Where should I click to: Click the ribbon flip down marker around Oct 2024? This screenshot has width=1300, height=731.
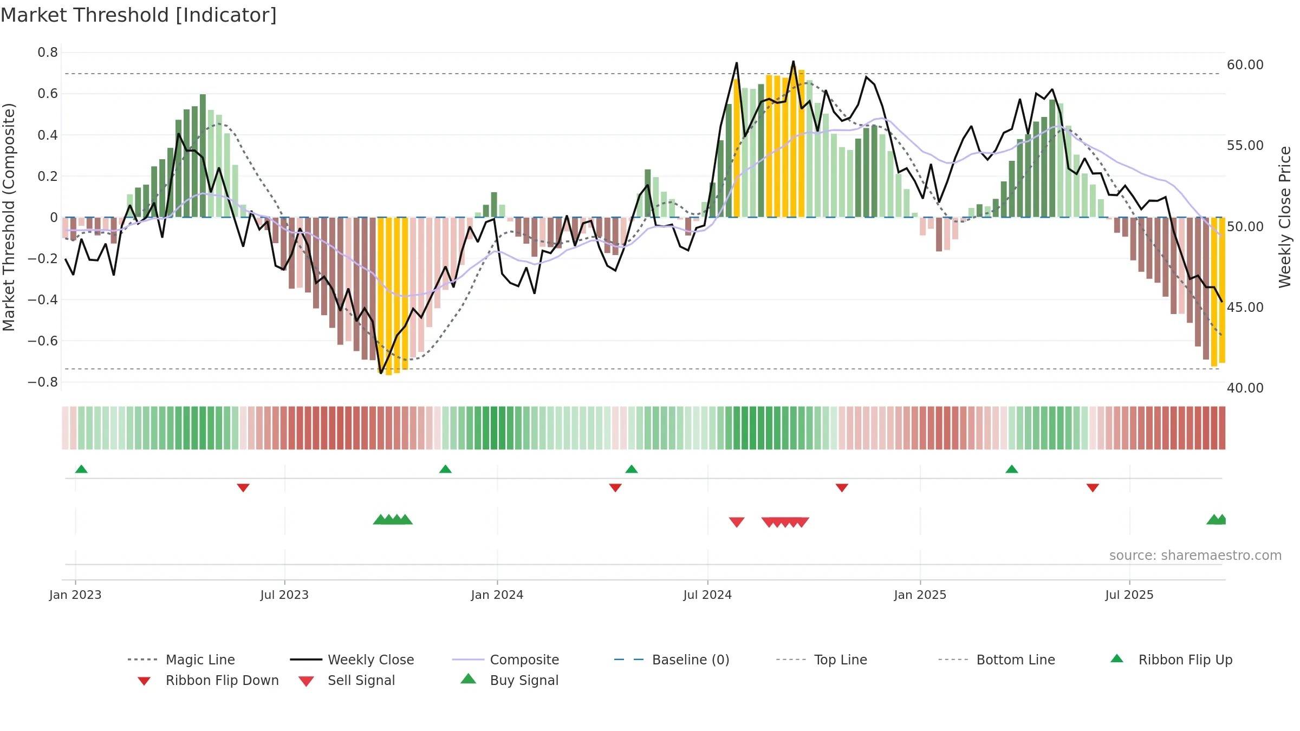pyautogui.click(x=842, y=488)
